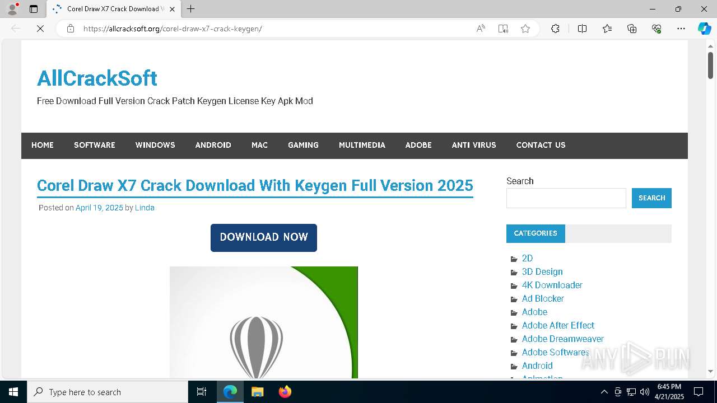717x403 pixels.
Task: Open CONTACT US menu item
Action: coord(541,145)
